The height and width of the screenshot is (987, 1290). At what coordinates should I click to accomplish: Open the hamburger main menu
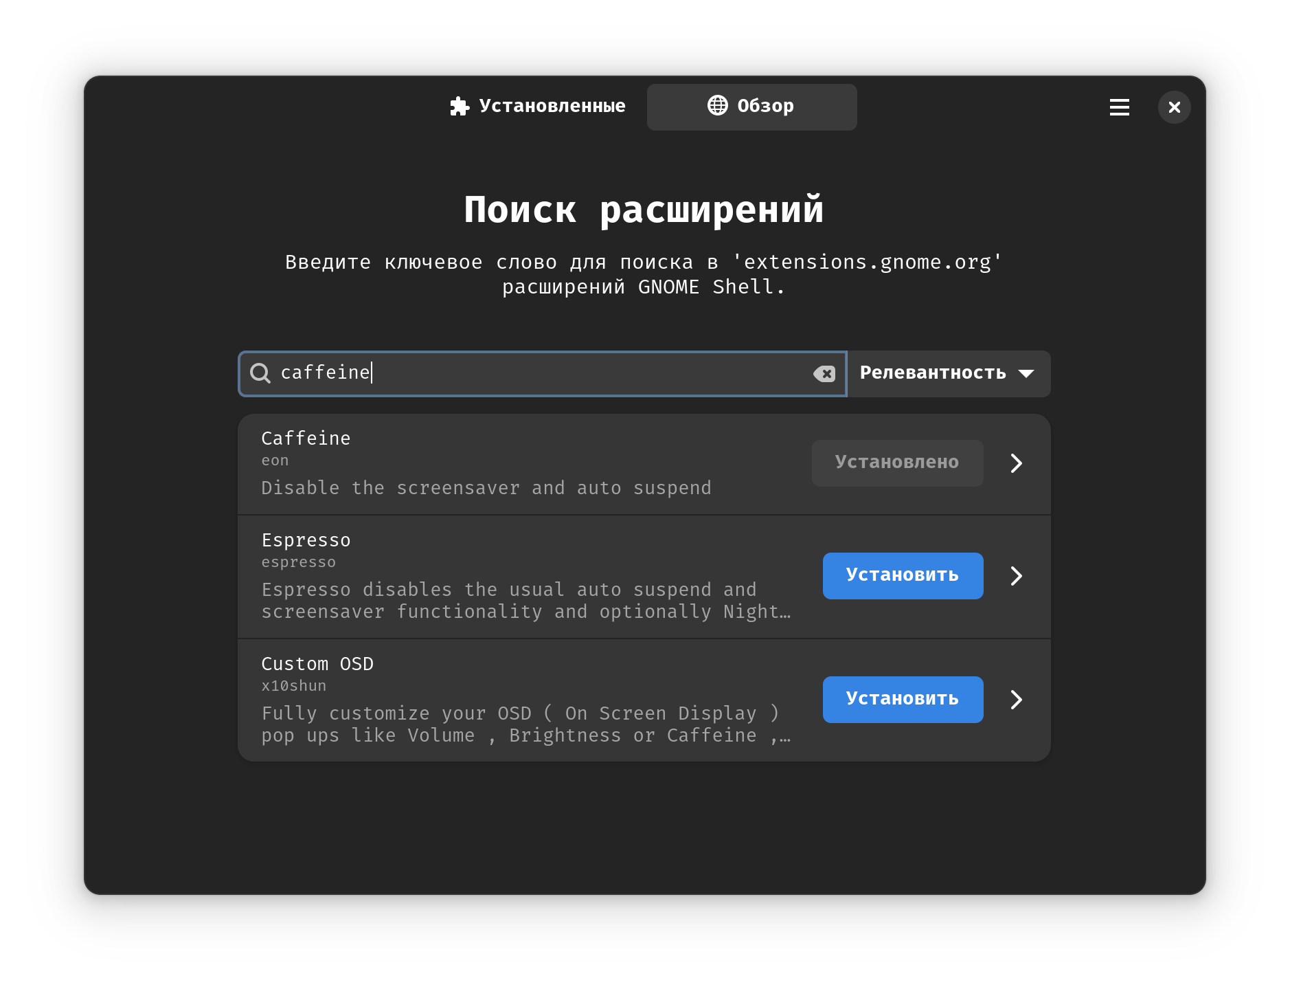coord(1119,107)
